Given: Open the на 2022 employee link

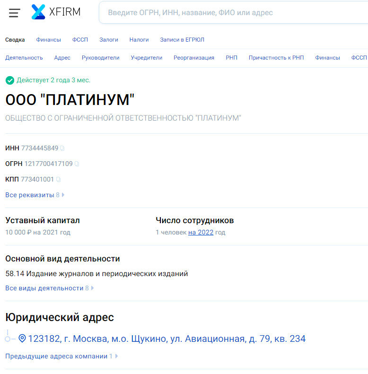Looking at the screenshot, I should 201,232.
